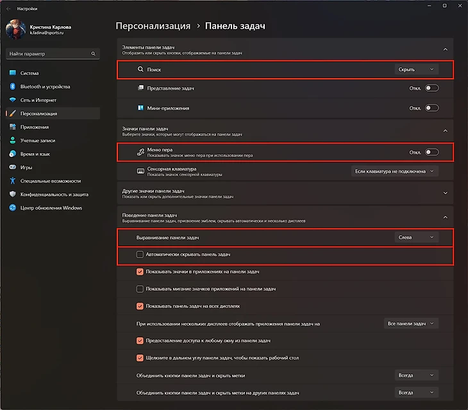Open Центр обновления Windows icon
Viewport: 468px width, 410px height.
click(x=12, y=208)
